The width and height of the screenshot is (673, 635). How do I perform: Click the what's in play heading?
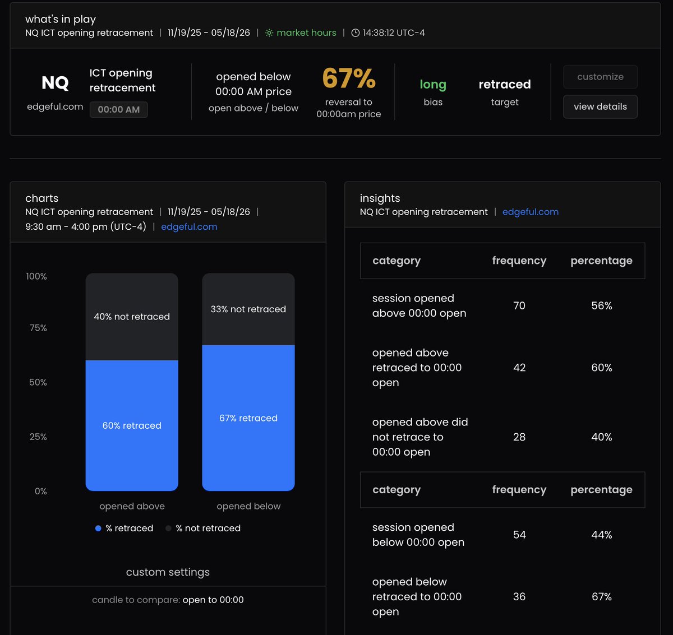[61, 19]
